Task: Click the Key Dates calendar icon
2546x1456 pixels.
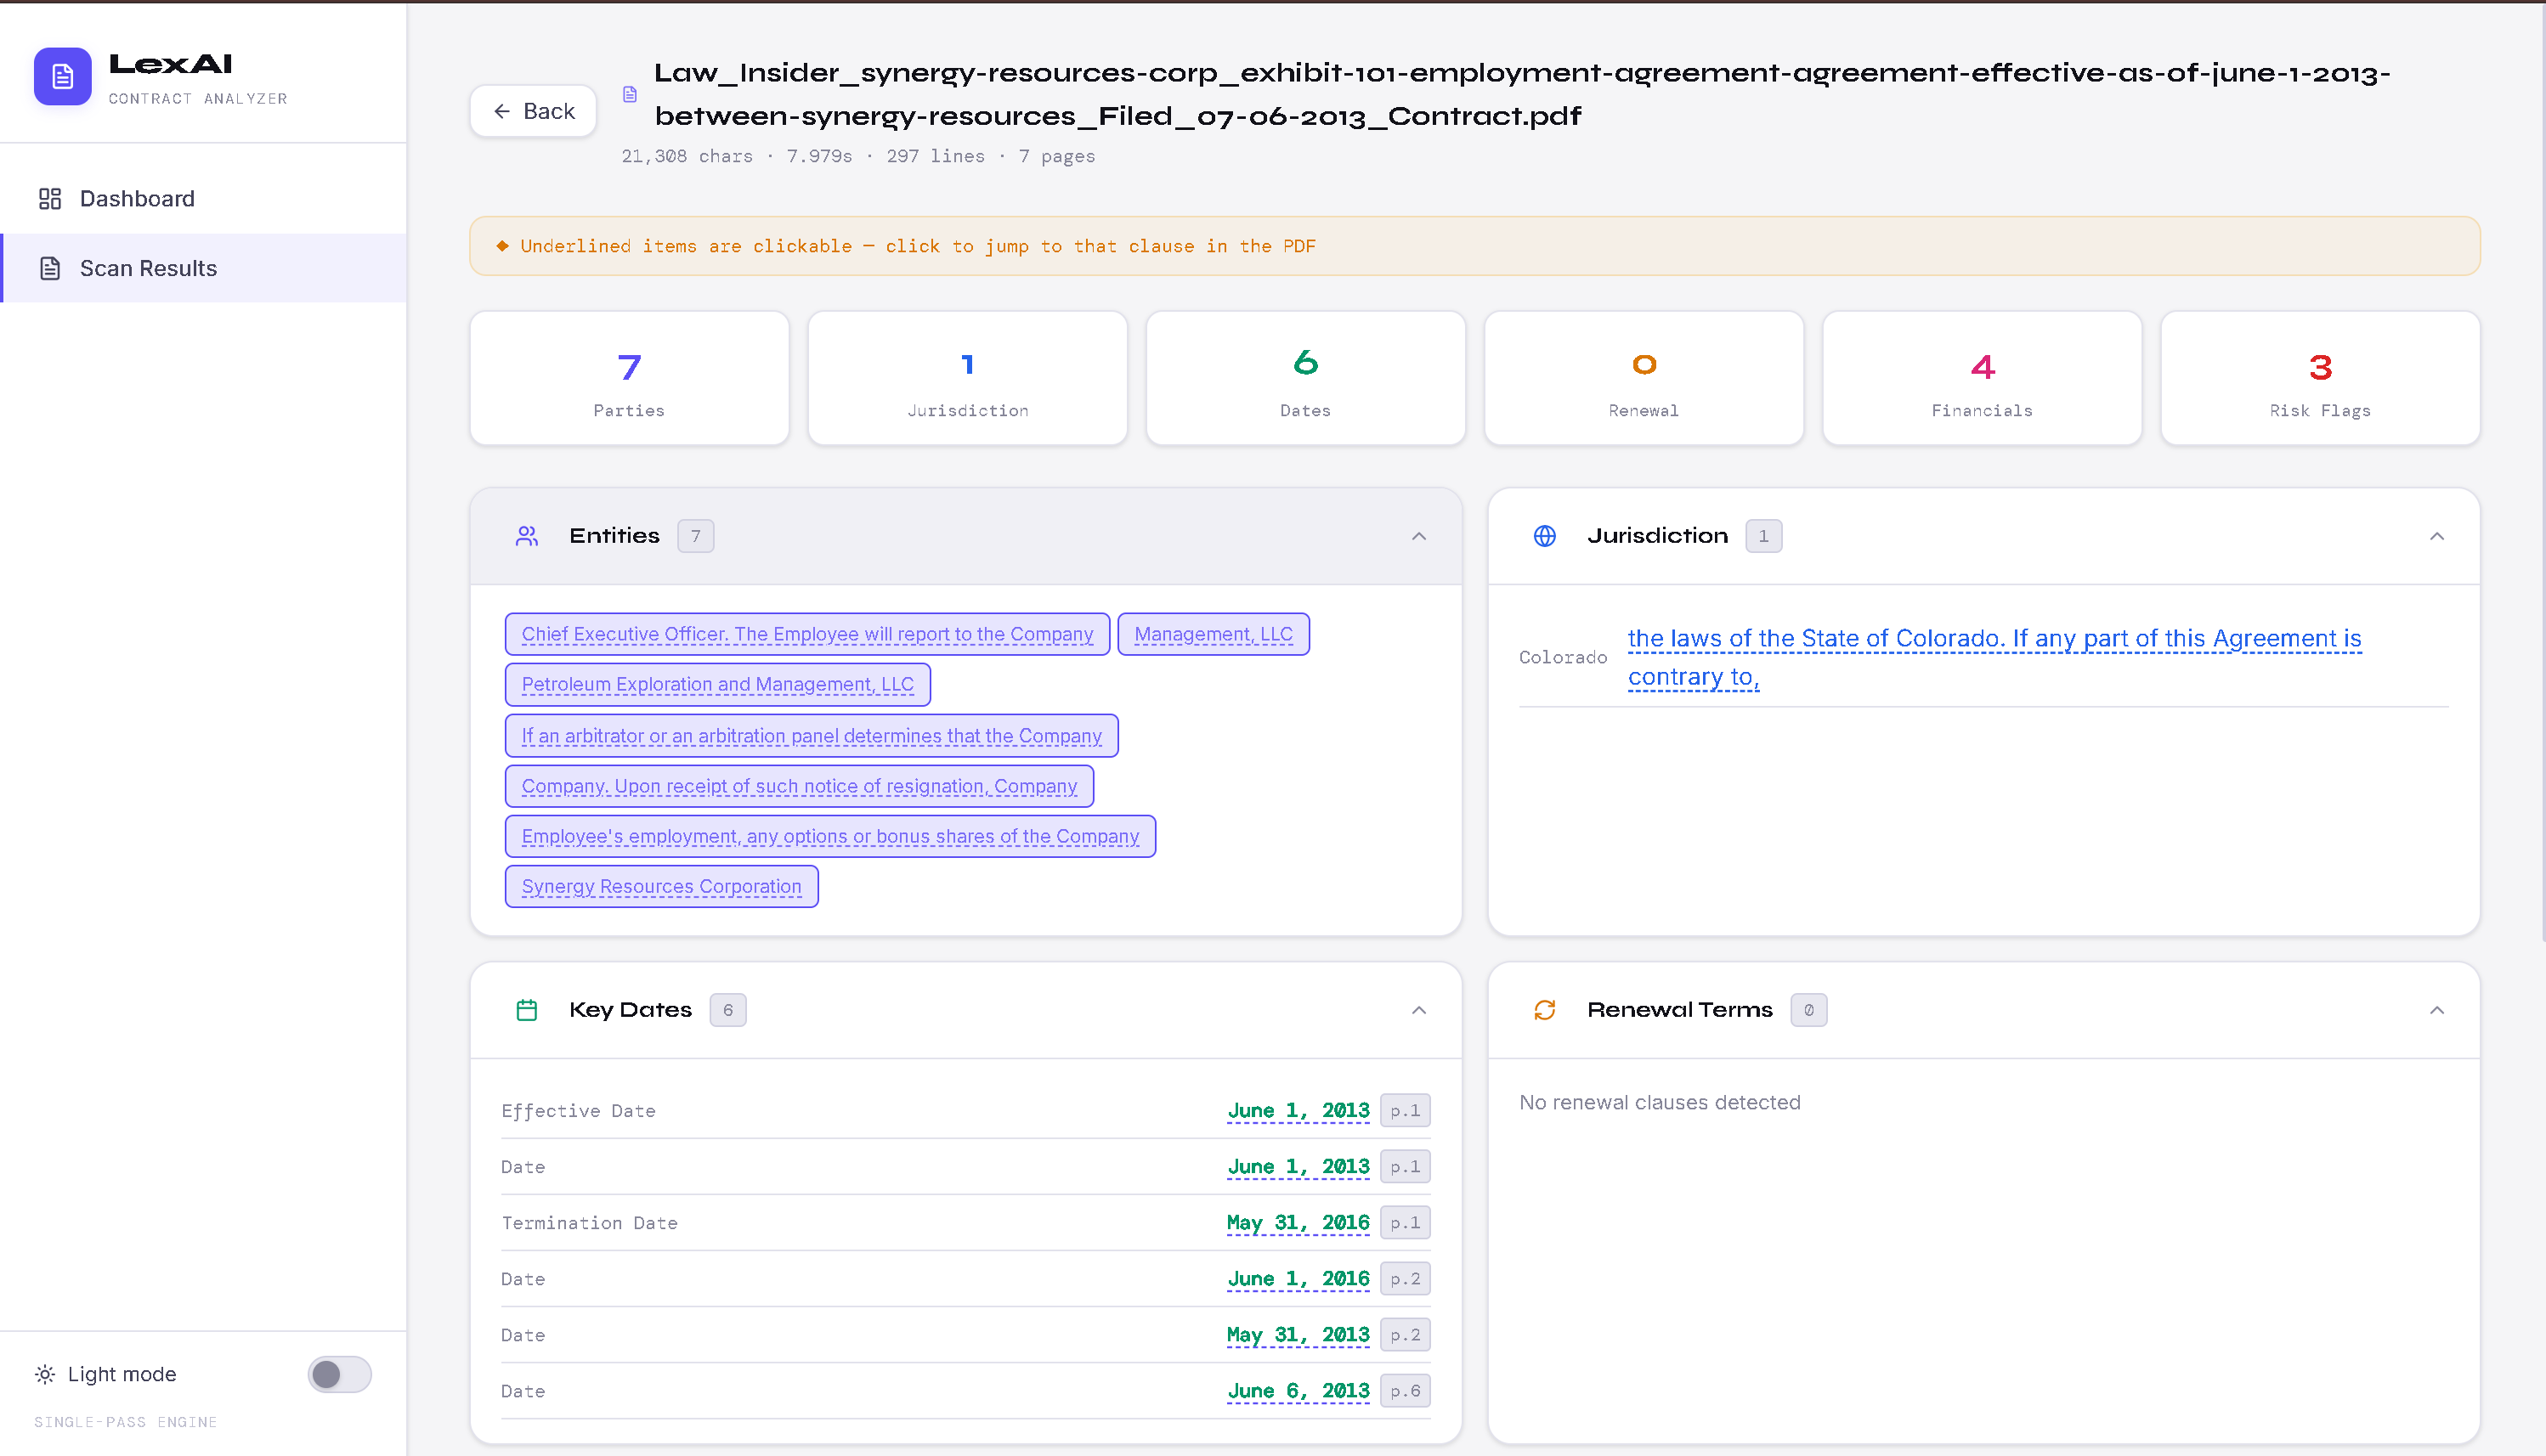Action: pos(527,1010)
